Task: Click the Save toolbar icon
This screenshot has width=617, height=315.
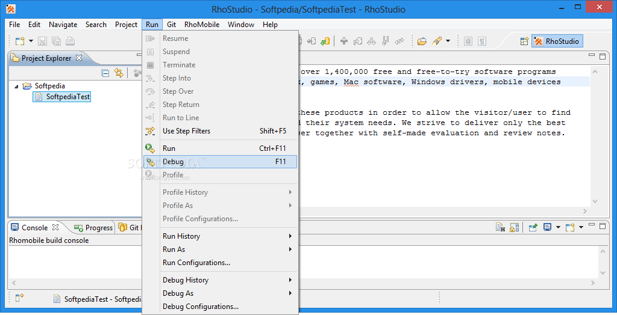Action: click(x=43, y=41)
